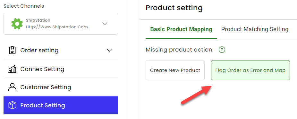Click the Connex Setting bar chart icon
This screenshot has height=119, width=297.
coord(13,69)
